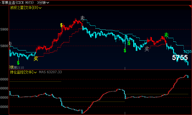192x115 pixels.
Task: Click the 5800 price axis label
Action: pyautogui.click(x=4, y=46)
